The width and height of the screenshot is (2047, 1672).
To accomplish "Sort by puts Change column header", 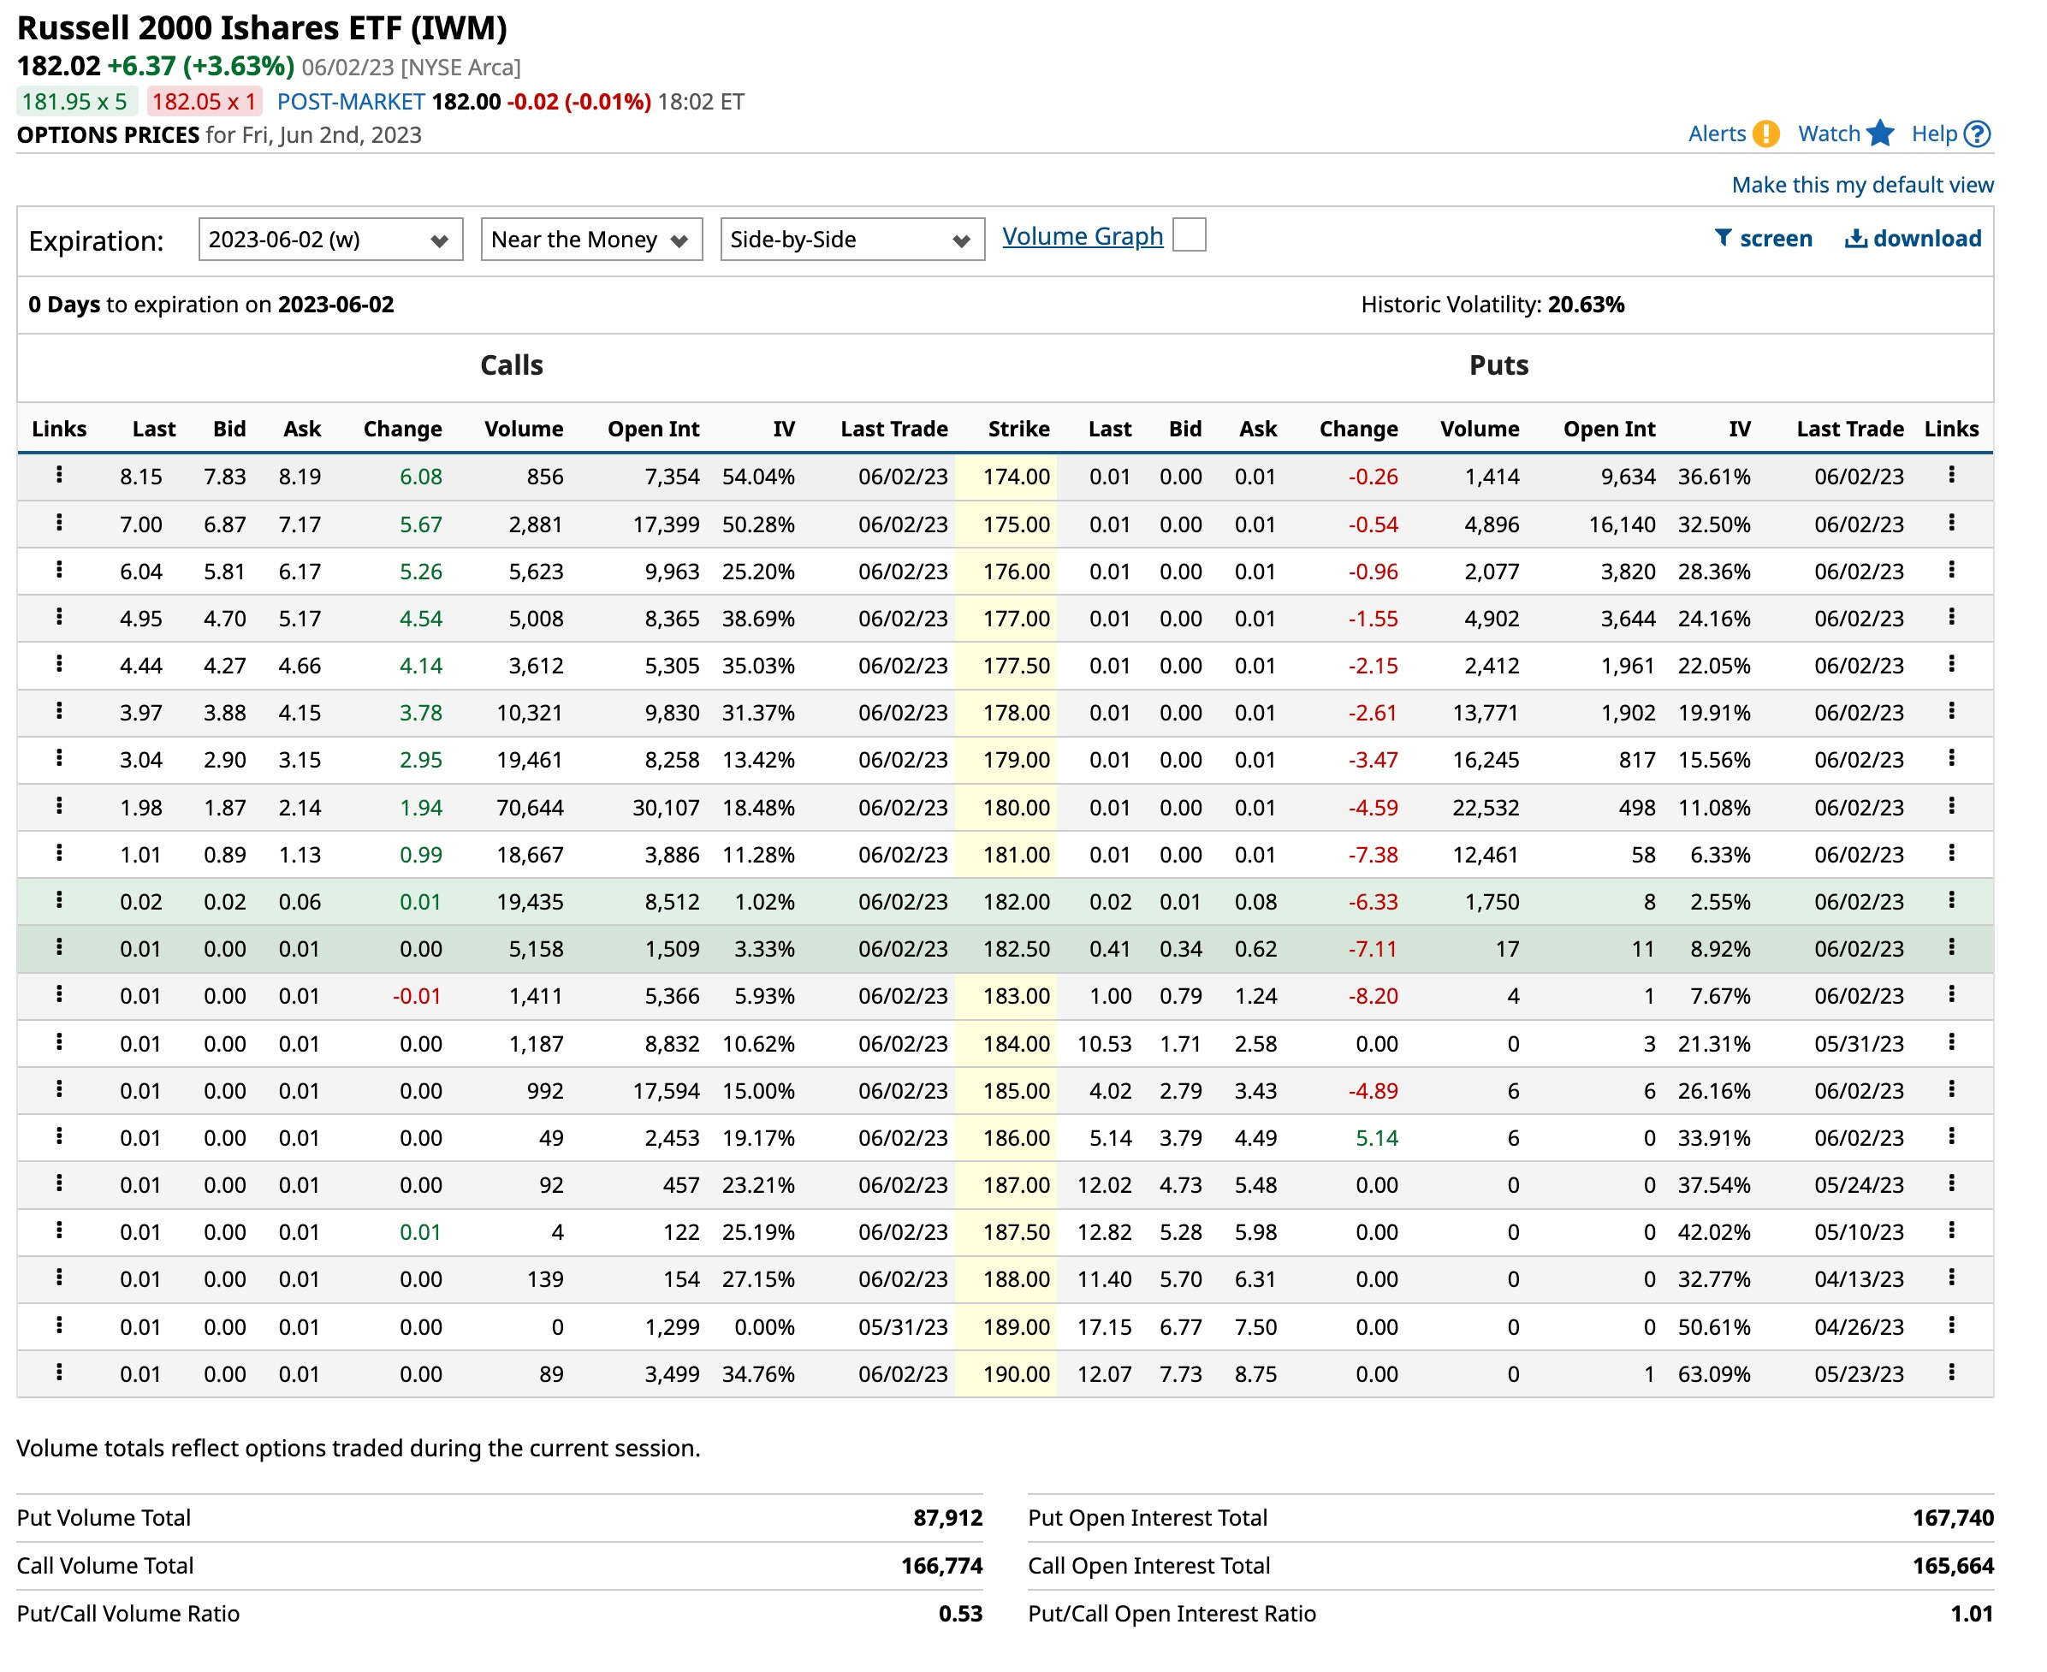I will [x=1358, y=429].
